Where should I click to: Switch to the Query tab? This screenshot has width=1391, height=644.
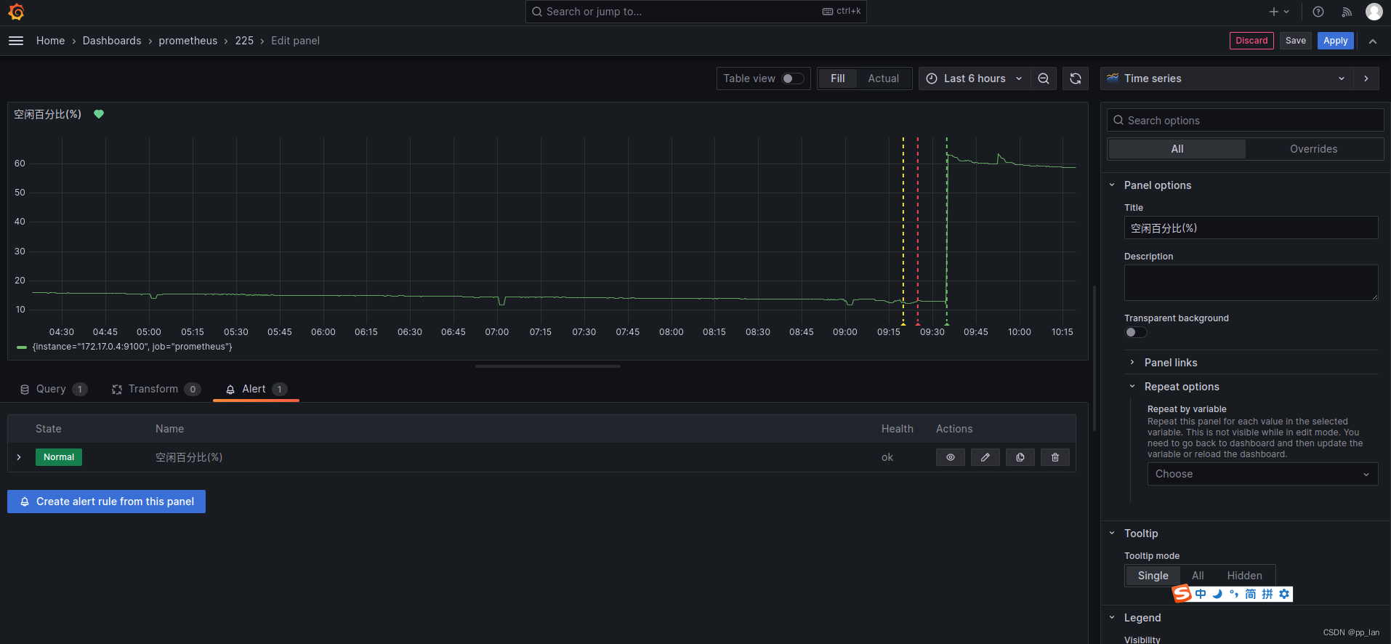[53, 390]
